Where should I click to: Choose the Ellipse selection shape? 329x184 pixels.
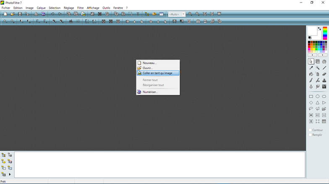(x=318, y=97)
